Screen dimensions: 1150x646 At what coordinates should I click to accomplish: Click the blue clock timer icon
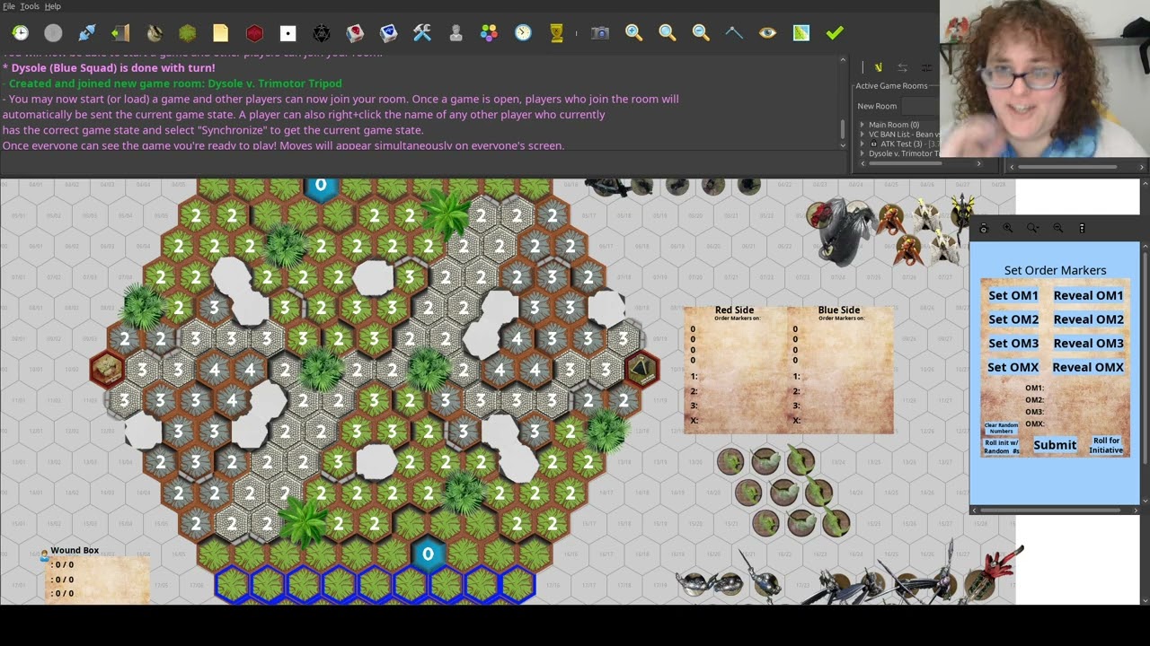tap(523, 33)
